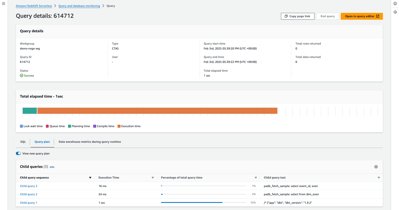Open the Child query 3 link
The image size is (399, 210).
coord(29,186)
